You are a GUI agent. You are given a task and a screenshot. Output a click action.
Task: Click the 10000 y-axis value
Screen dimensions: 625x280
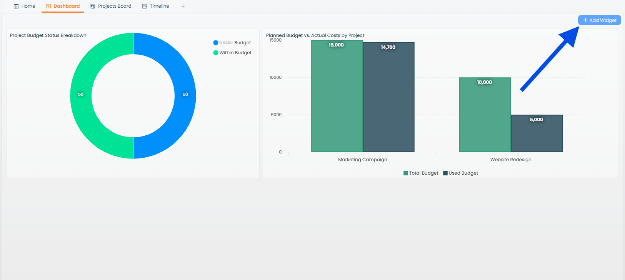(275, 77)
